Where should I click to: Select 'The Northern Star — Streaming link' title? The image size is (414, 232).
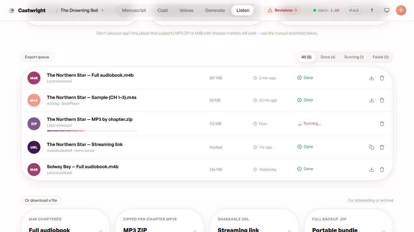coord(85,144)
